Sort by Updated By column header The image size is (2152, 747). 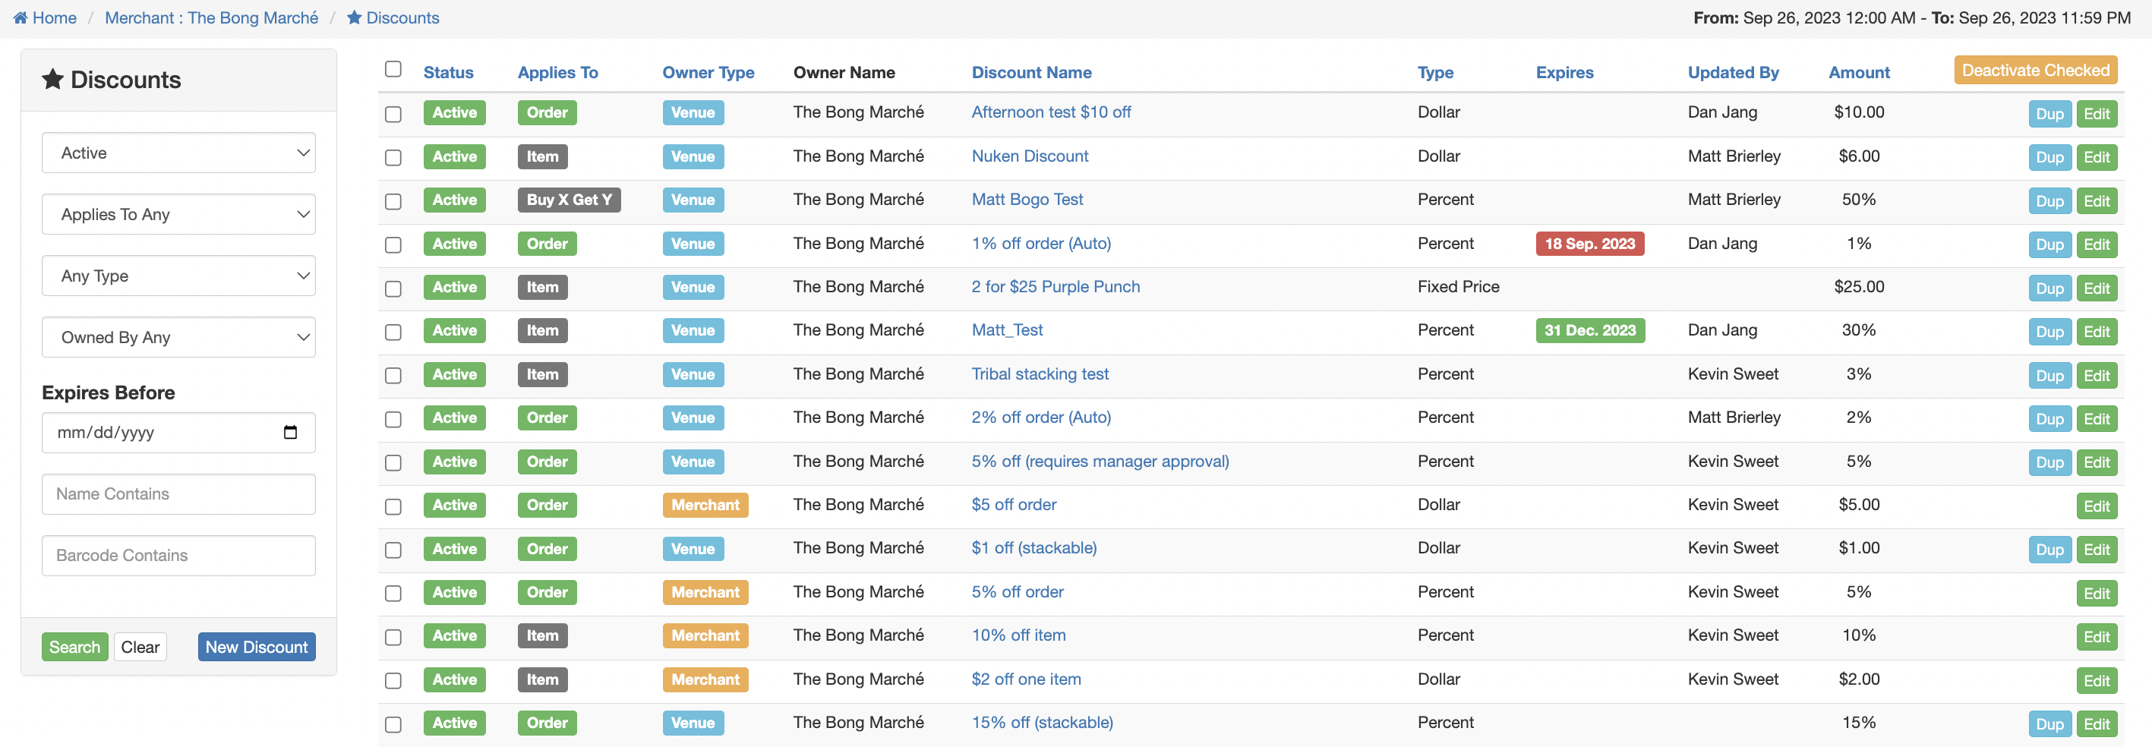pyautogui.click(x=1733, y=73)
